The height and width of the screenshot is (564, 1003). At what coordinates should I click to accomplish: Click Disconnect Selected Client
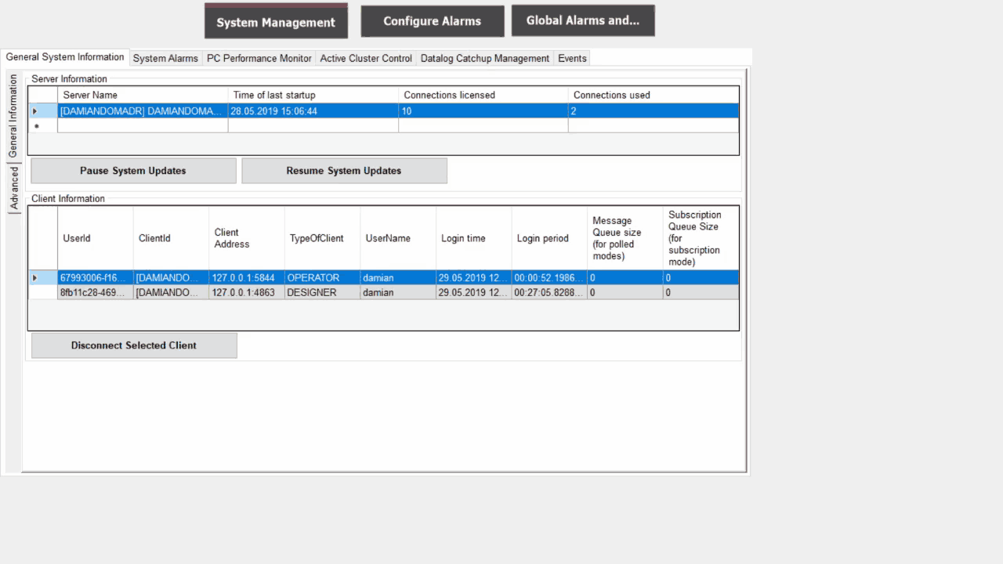(132, 345)
